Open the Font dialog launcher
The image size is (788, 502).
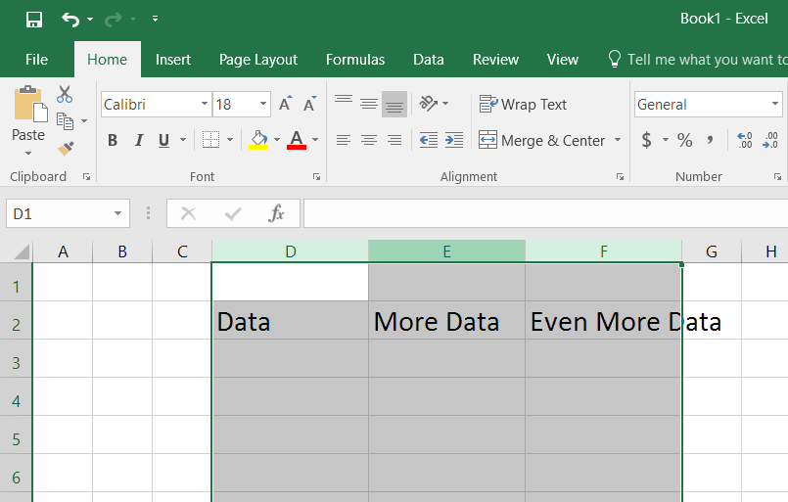[316, 177]
